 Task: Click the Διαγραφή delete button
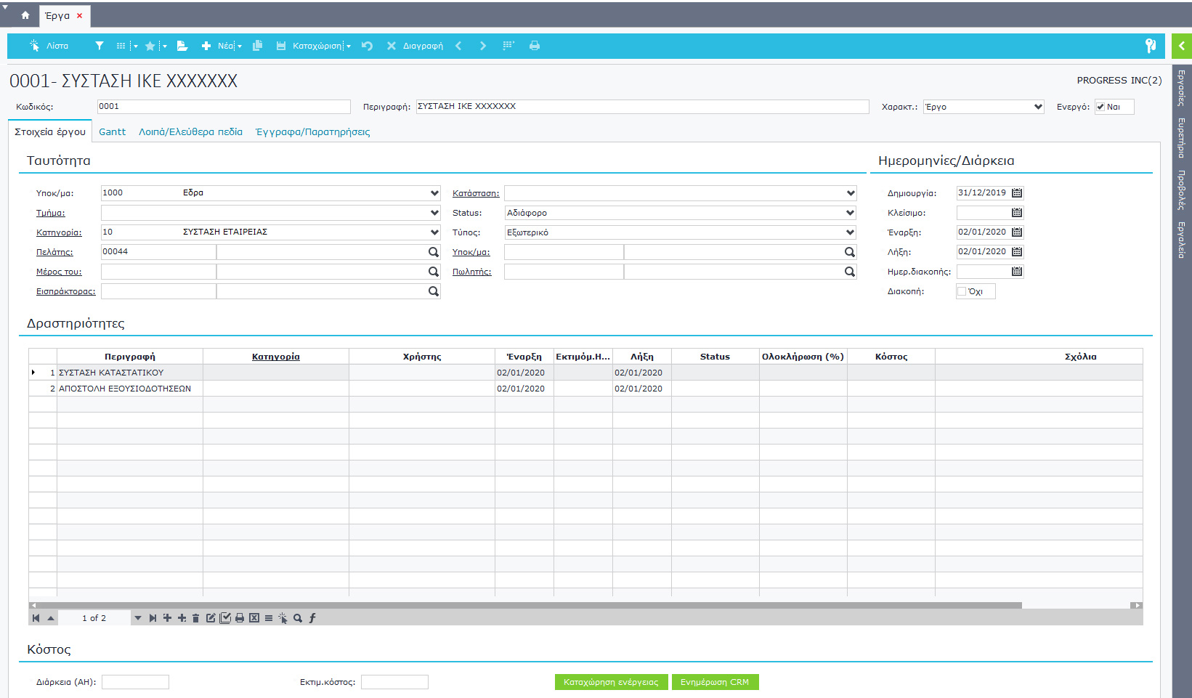click(415, 46)
